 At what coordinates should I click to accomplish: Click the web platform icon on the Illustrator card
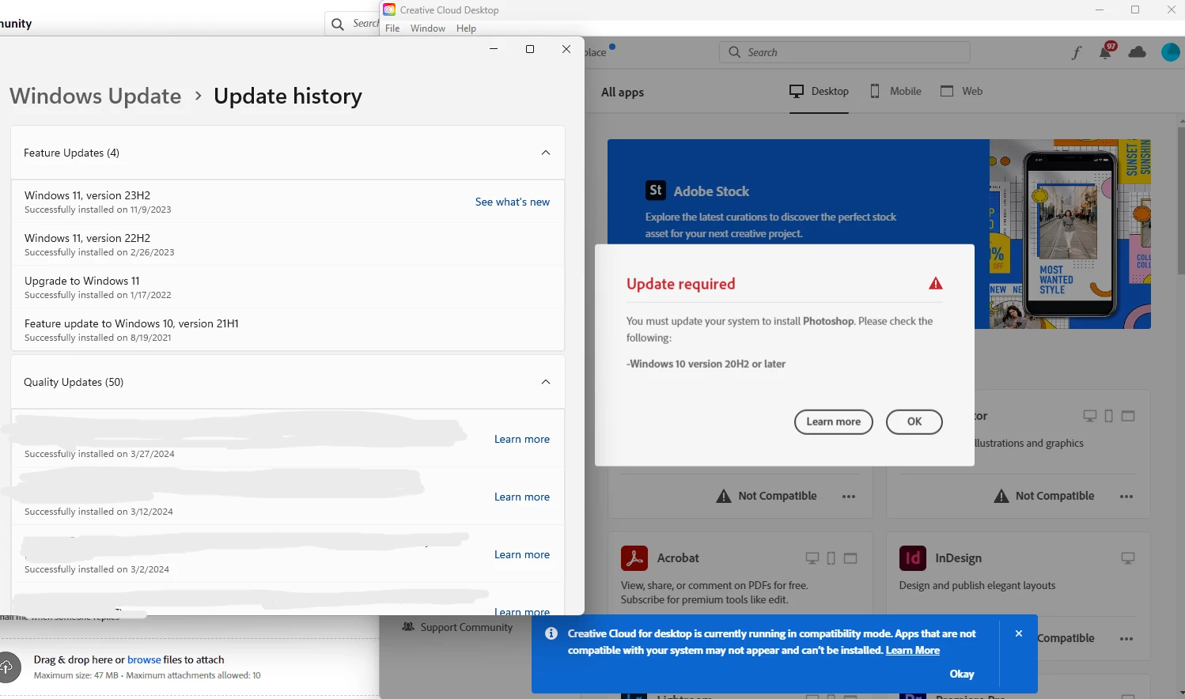(1128, 416)
